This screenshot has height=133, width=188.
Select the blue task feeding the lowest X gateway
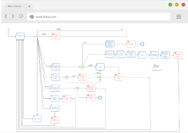pos(55,88)
